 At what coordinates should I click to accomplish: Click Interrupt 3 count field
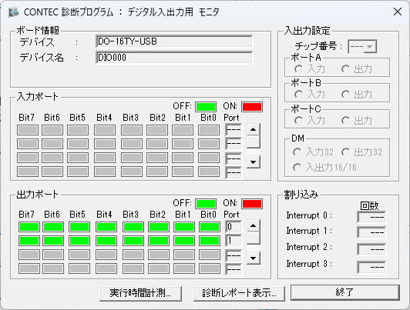tap(371, 267)
